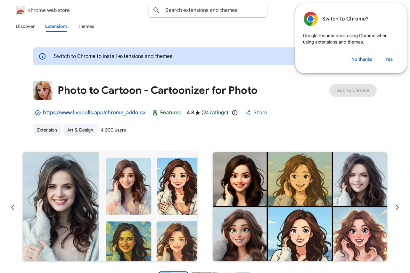Screen dimensions: 410x273
Task: Click Yes to switch to Chrome
Action: coord(389,59)
